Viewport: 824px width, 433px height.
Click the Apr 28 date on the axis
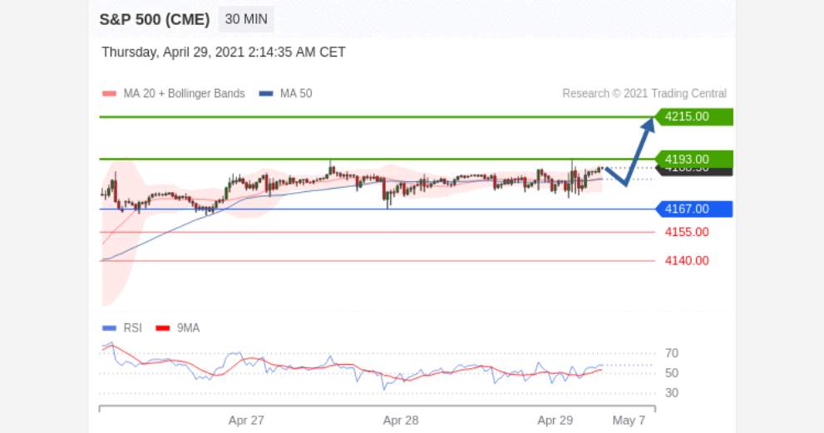[401, 421]
